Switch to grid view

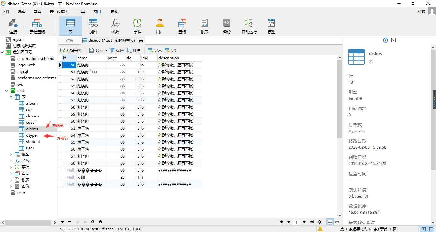coord(330,222)
